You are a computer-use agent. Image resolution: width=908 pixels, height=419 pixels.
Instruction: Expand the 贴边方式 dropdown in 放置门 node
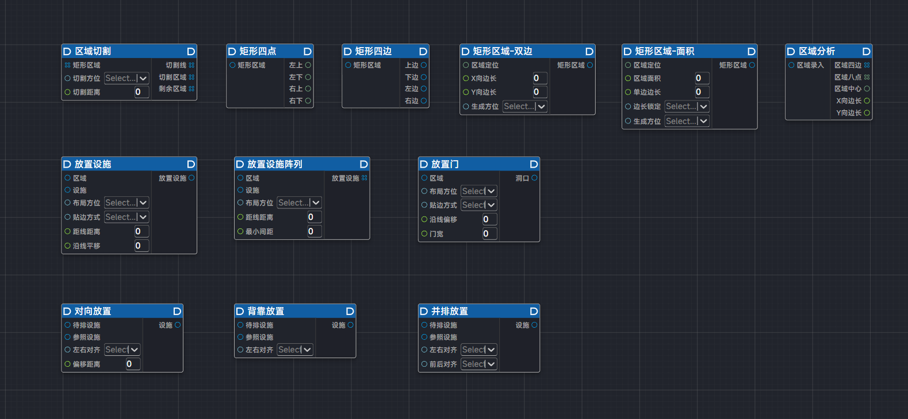(478, 205)
